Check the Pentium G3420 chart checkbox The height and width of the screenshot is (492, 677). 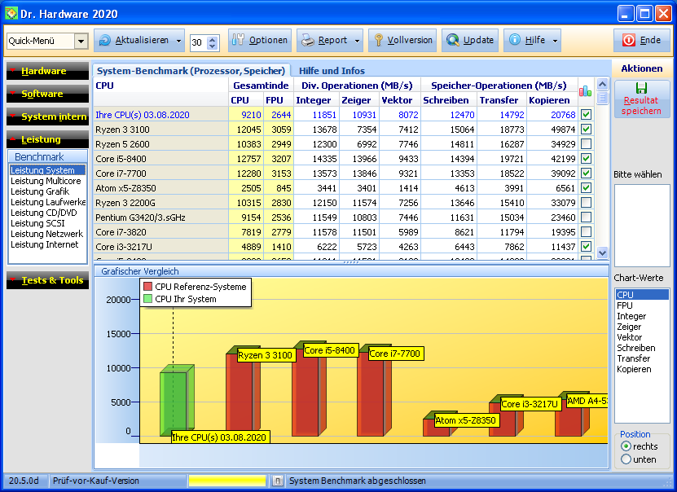(586, 217)
